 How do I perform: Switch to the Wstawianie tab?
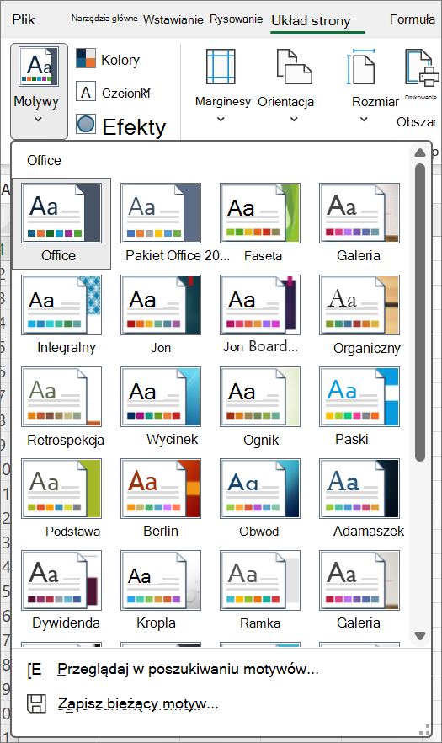[173, 19]
